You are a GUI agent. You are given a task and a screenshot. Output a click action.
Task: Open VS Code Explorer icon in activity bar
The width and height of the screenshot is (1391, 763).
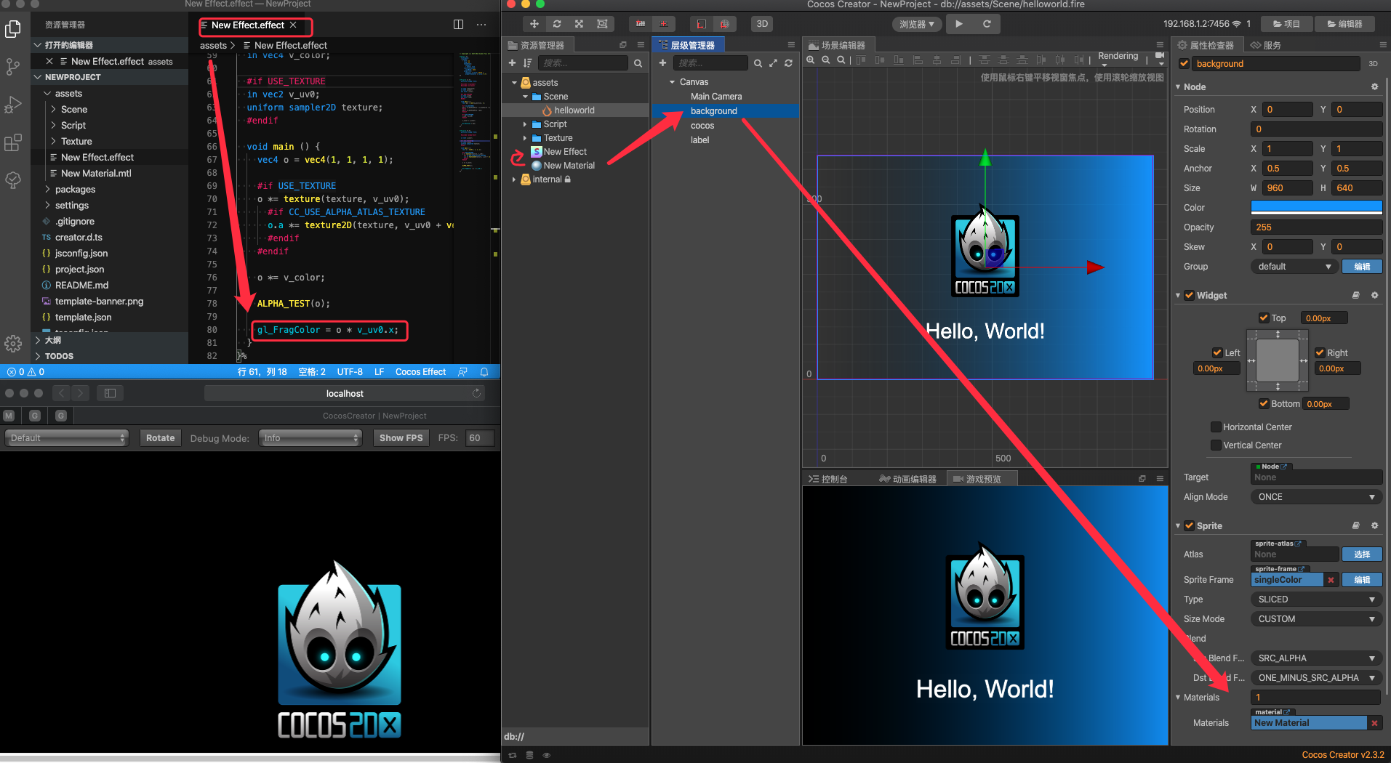point(13,30)
